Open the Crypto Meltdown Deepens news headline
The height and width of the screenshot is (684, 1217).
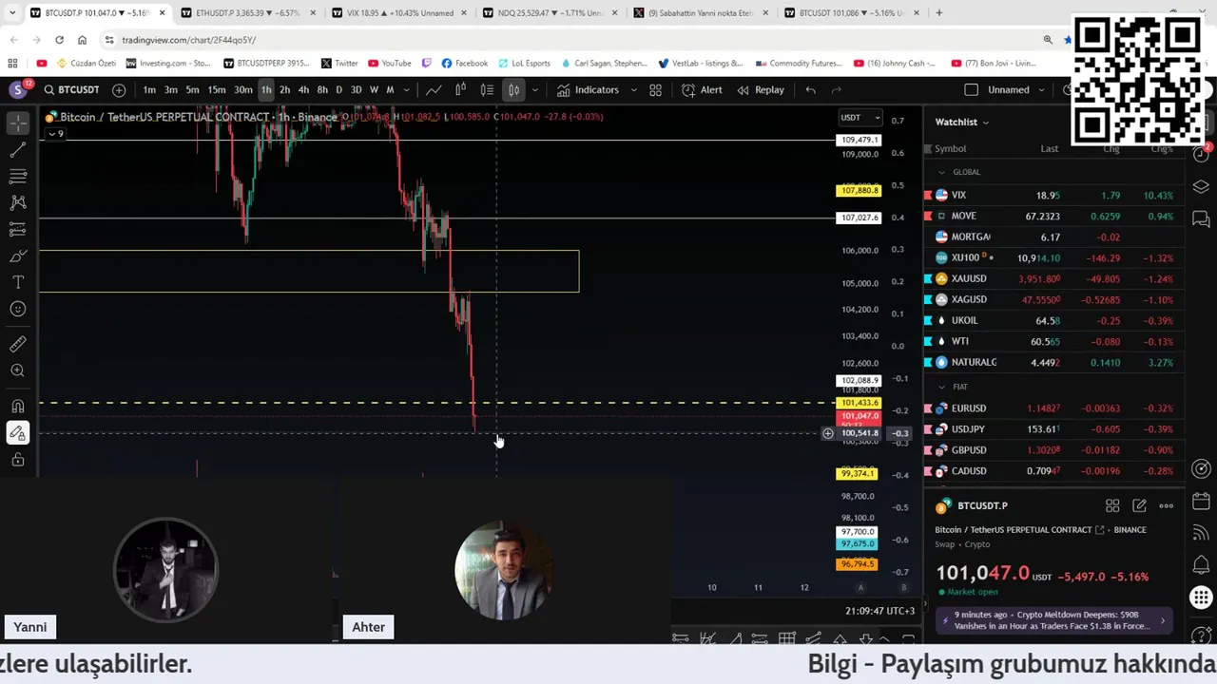(x=1053, y=620)
